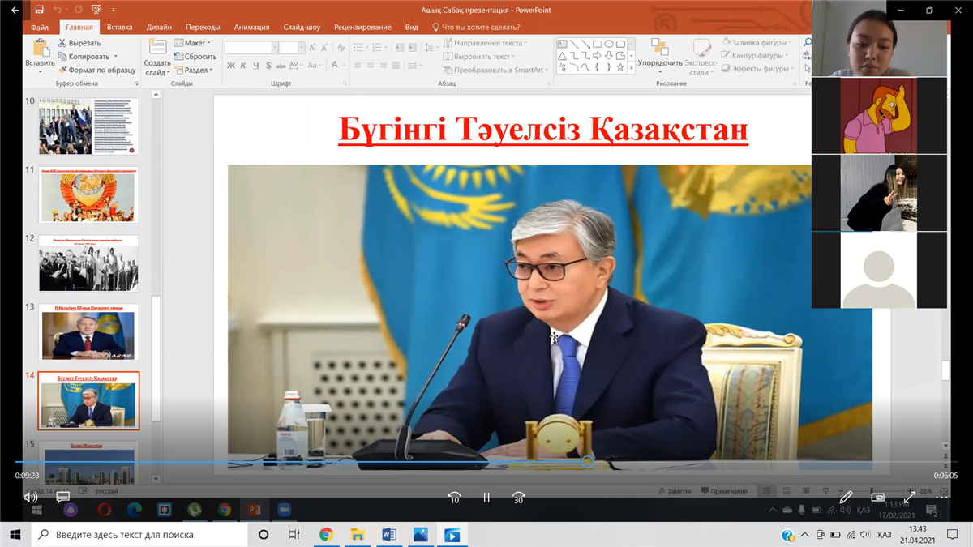Toggle Italic (К) formatting

pos(243,66)
